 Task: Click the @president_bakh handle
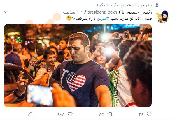100,12
